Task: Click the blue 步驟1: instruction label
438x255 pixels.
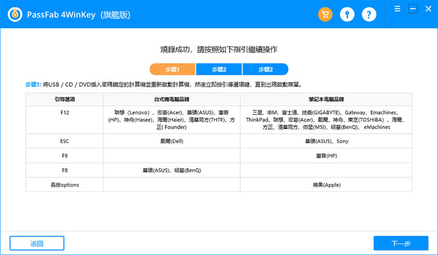Action: (x=33, y=85)
